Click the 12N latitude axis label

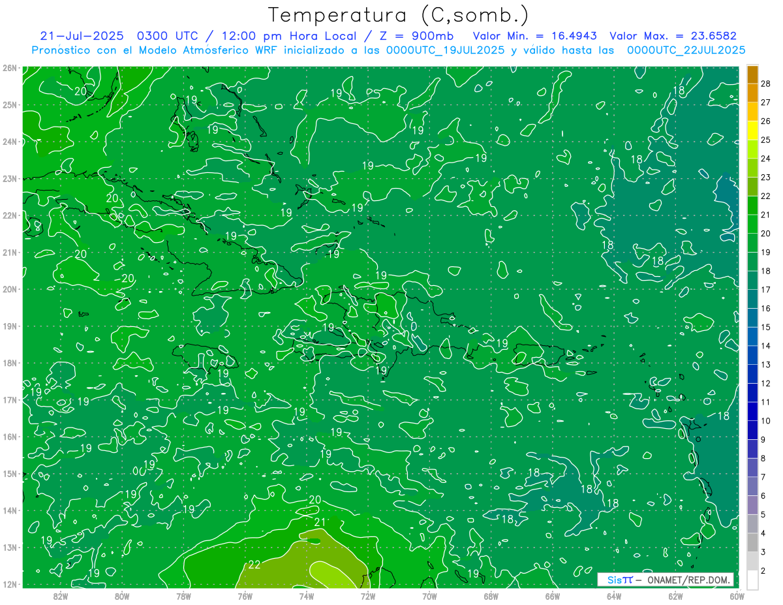point(9,584)
